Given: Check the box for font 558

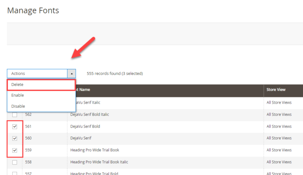Looking at the screenshot, I should point(15,162).
